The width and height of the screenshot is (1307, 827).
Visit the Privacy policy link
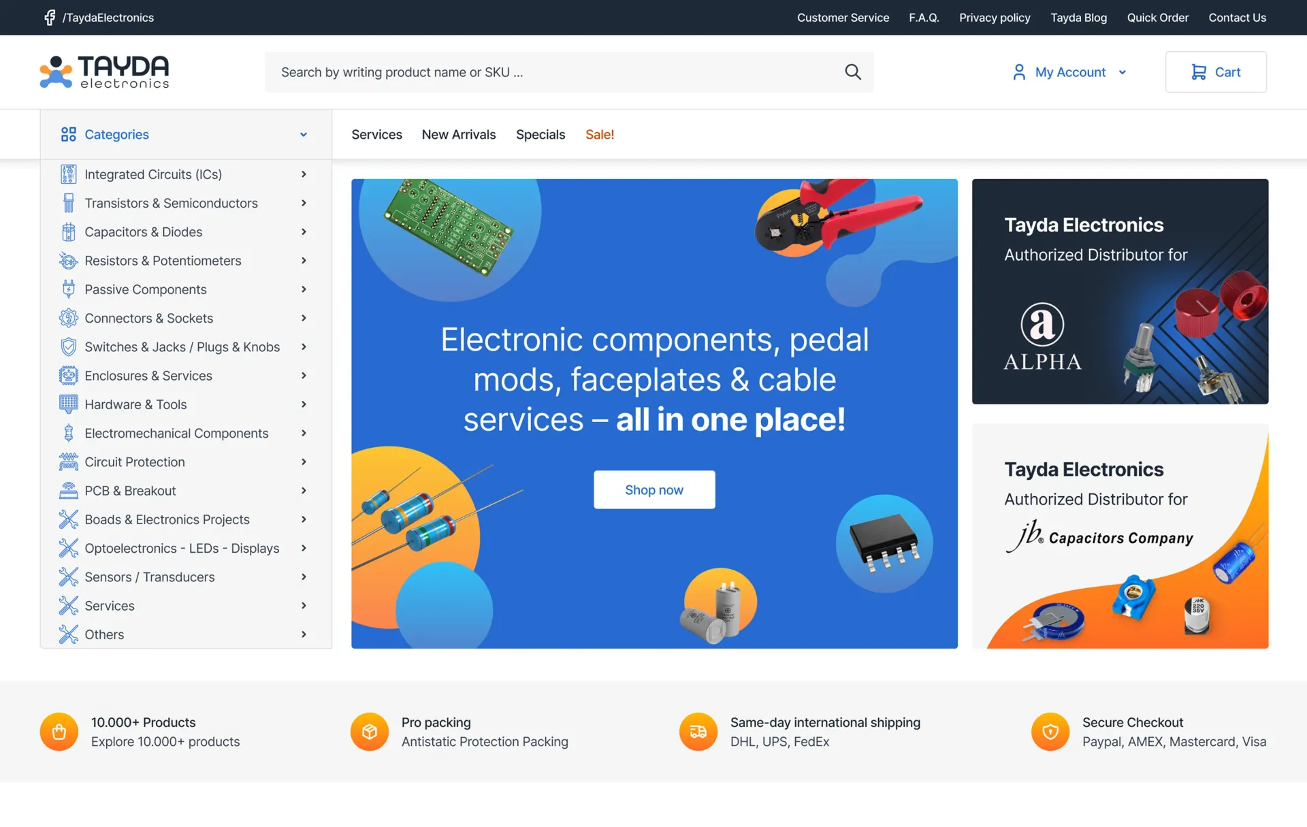coord(995,18)
